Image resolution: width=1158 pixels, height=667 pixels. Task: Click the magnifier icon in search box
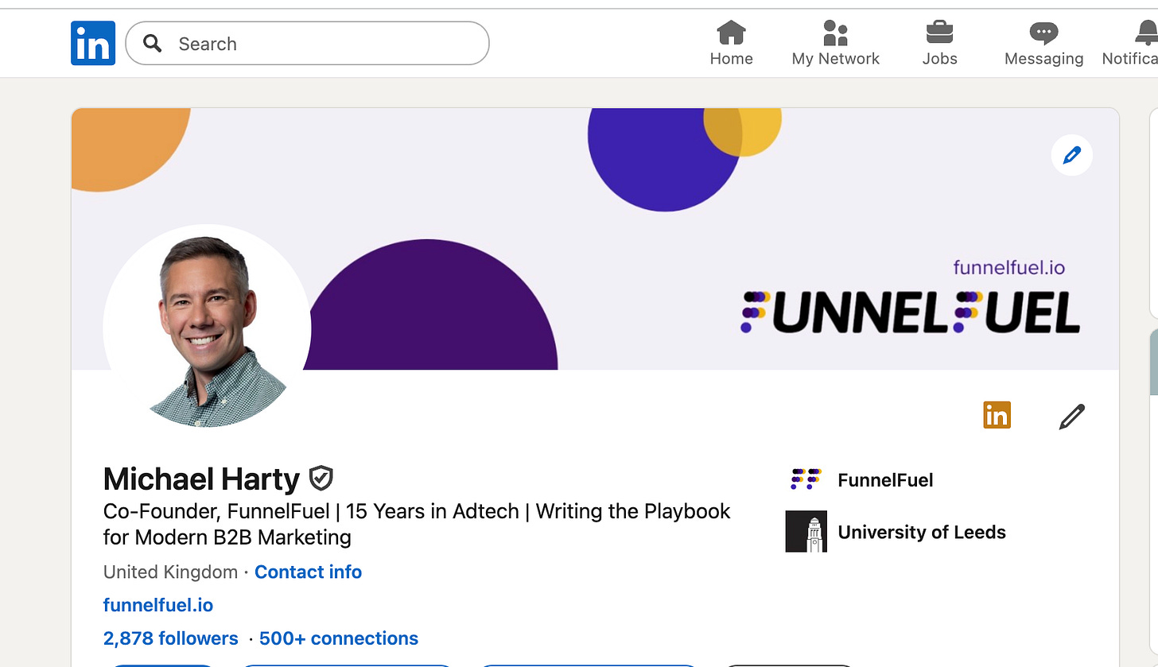click(152, 43)
